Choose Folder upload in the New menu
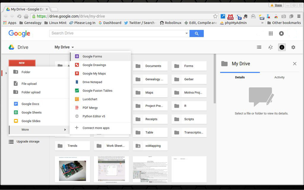Image resolution: width=304 pixels, height=190 pixels. 39,92
